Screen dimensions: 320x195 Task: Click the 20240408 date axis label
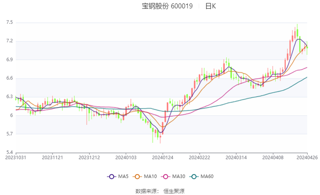tap(273, 157)
